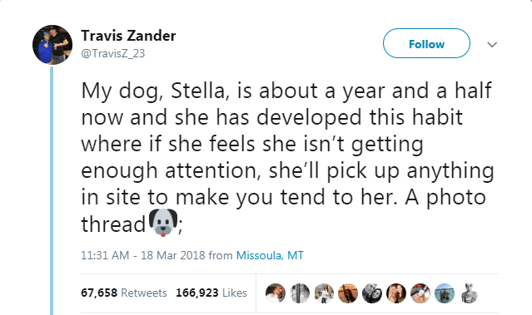Click the dog face emoji
The width and height of the screenshot is (532, 315).
163,223
